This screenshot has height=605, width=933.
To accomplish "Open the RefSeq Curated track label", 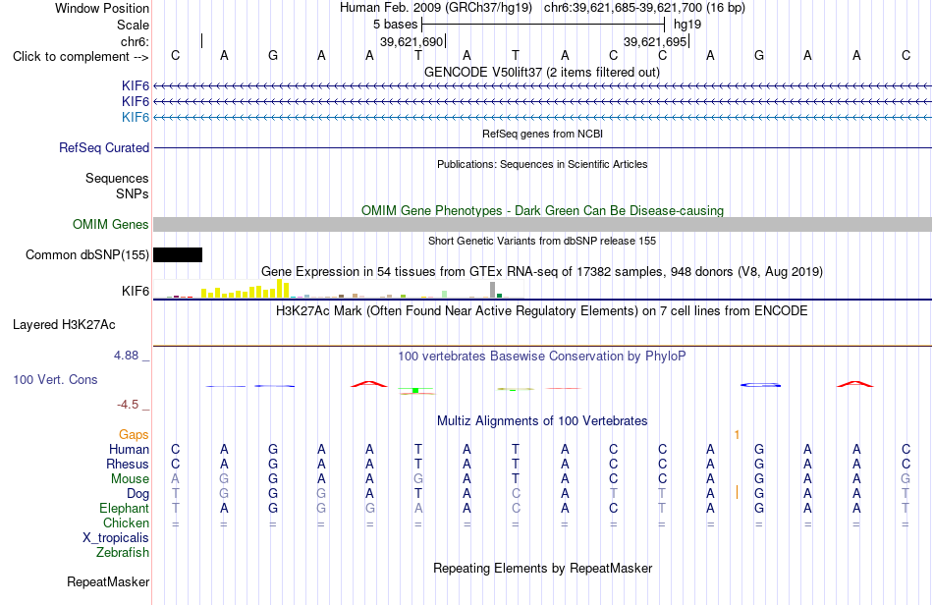I will click(x=104, y=147).
